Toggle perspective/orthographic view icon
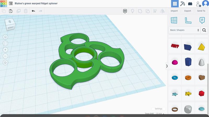The image size is (209, 117). point(5,62)
